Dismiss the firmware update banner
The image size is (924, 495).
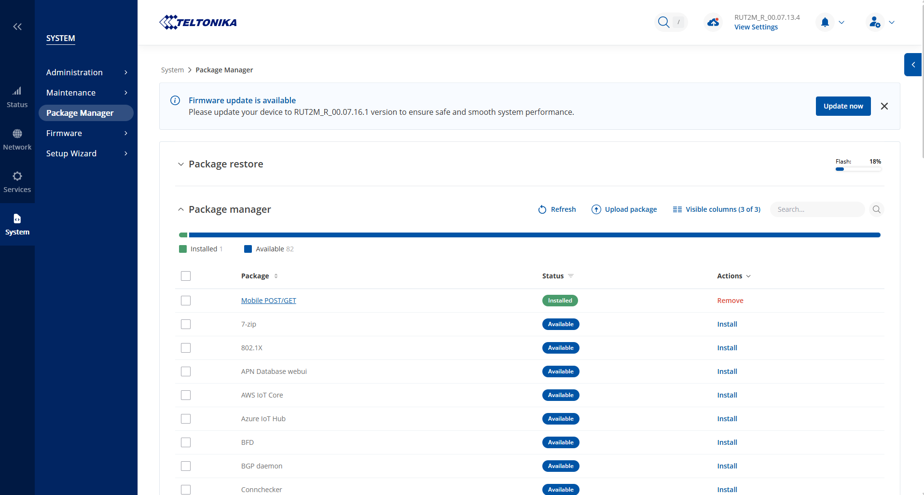pos(884,106)
